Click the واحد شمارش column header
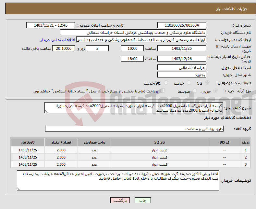Viewport: 256px width, 209px height. [x=94, y=142]
